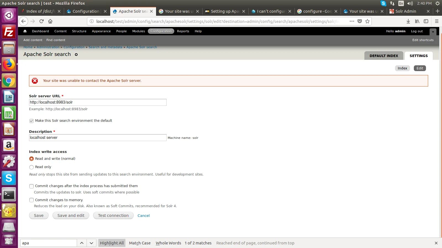Open the Structure admin menu

pyautogui.click(x=79, y=31)
